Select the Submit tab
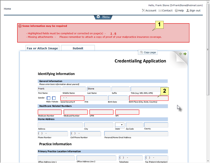 [78, 48]
